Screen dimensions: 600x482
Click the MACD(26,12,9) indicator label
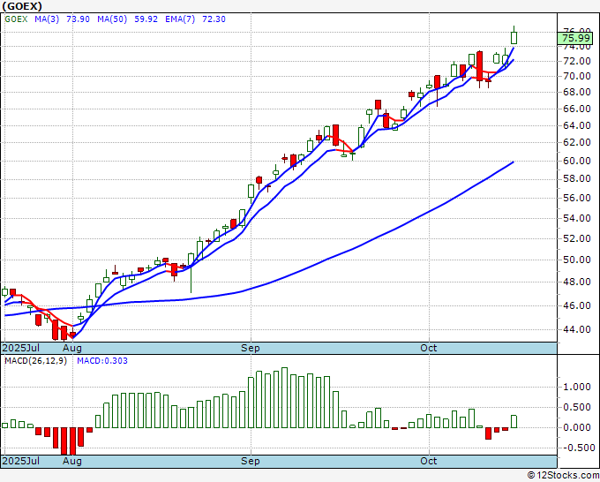point(35,361)
